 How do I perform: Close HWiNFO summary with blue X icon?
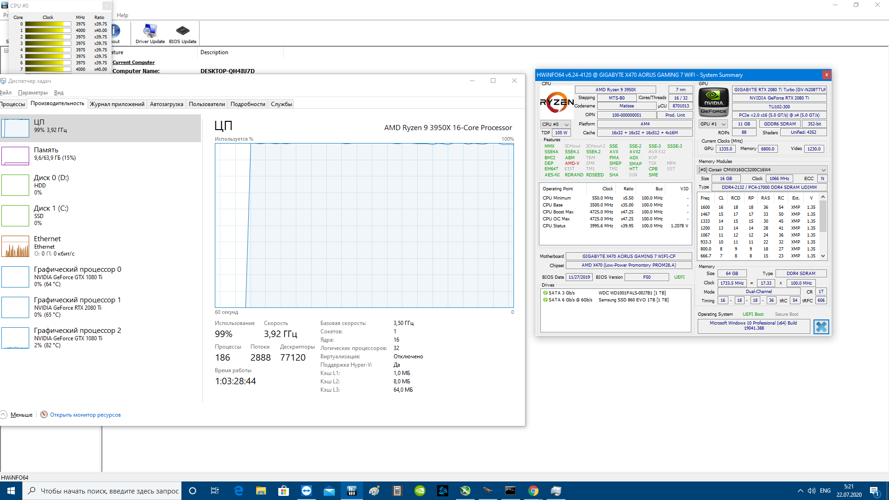click(x=821, y=327)
